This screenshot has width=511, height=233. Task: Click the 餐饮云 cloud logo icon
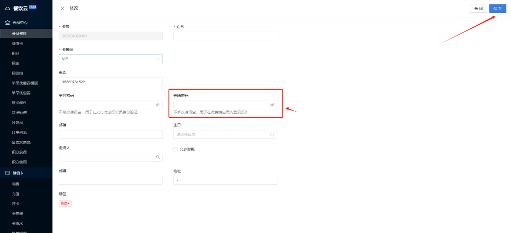pyautogui.click(x=8, y=8)
